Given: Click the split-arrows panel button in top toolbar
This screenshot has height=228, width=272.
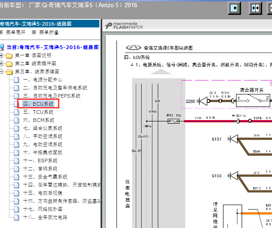Looking at the screenshot, I should click(x=255, y=8).
